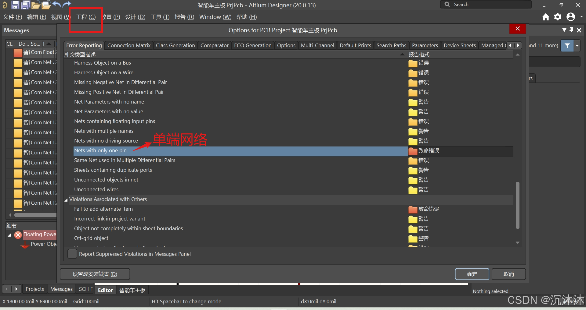
Task: Collapse the Floating Power details tree node
Action: pos(9,235)
